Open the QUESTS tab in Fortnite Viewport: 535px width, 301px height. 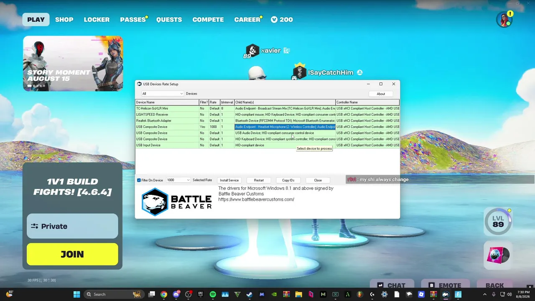(169, 20)
